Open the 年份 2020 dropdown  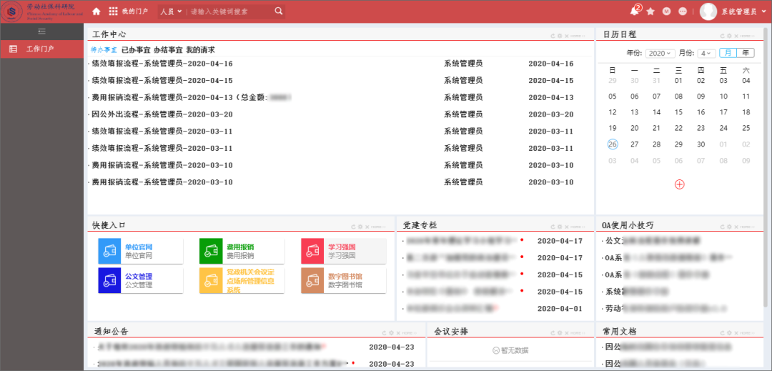click(x=660, y=53)
